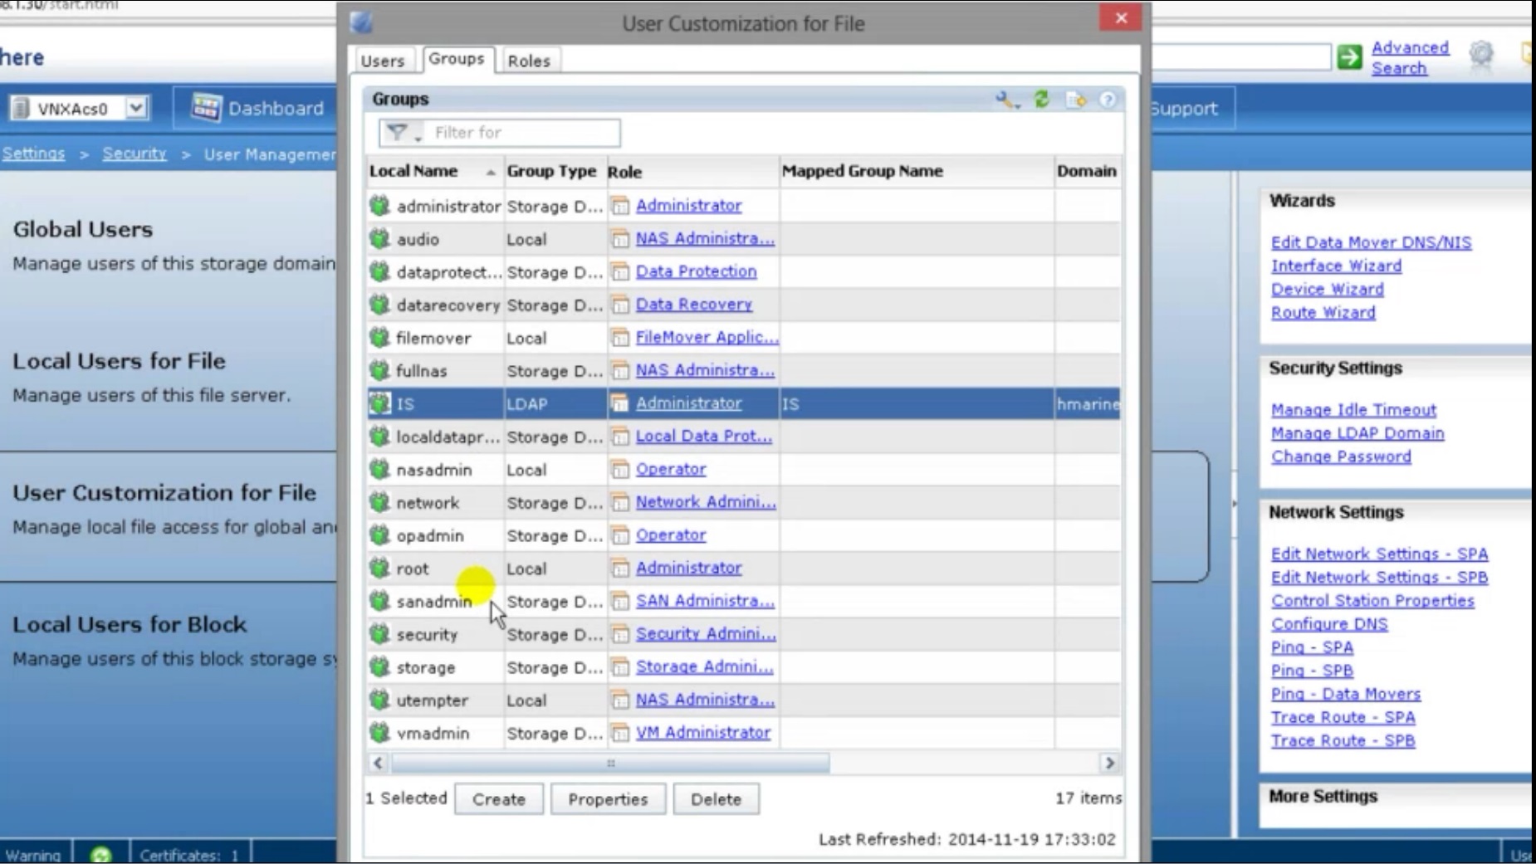
Task: Close the User Customization for File dialog
Action: (x=1121, y=18)
